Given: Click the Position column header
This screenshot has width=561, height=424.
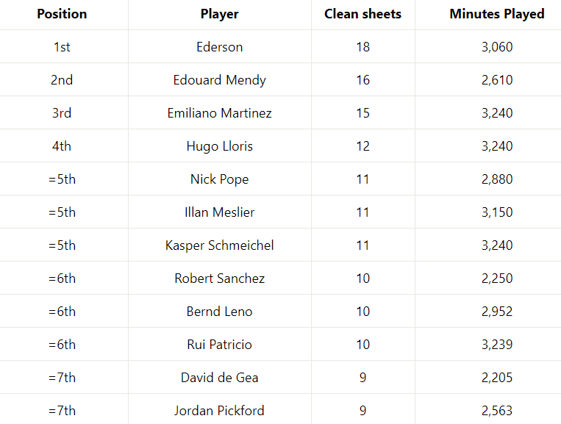Looking at the screenshot, I should (x=62, y=14).
